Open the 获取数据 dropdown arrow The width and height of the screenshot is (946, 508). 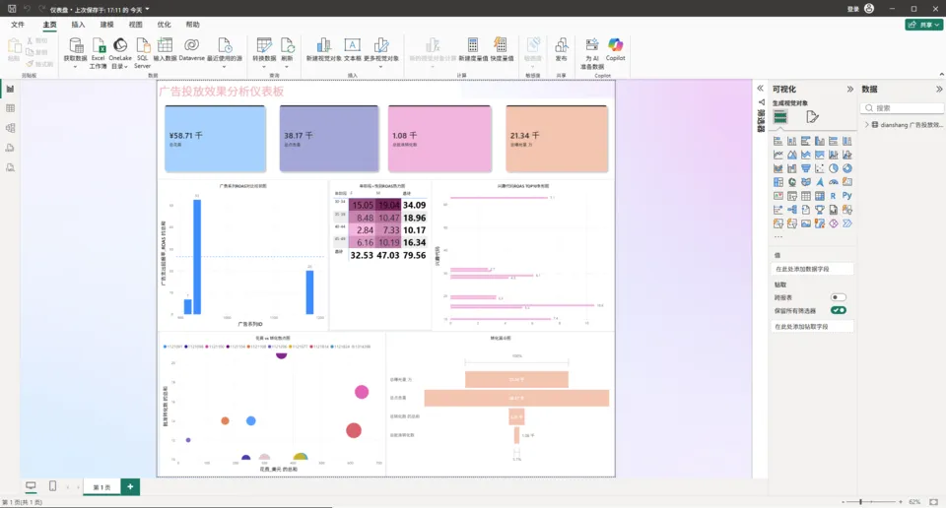76,66
